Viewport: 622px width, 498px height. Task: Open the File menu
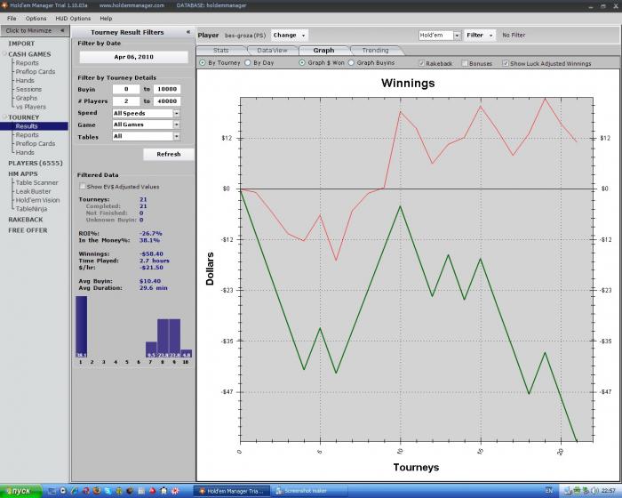click(x=12, y=19)
